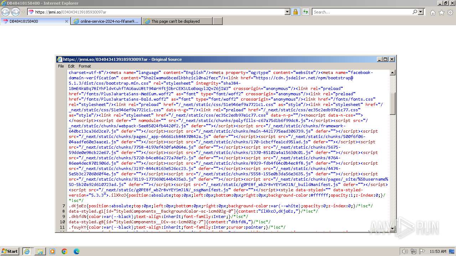Open the Action Center flag icon

click(x=422, y=251)
